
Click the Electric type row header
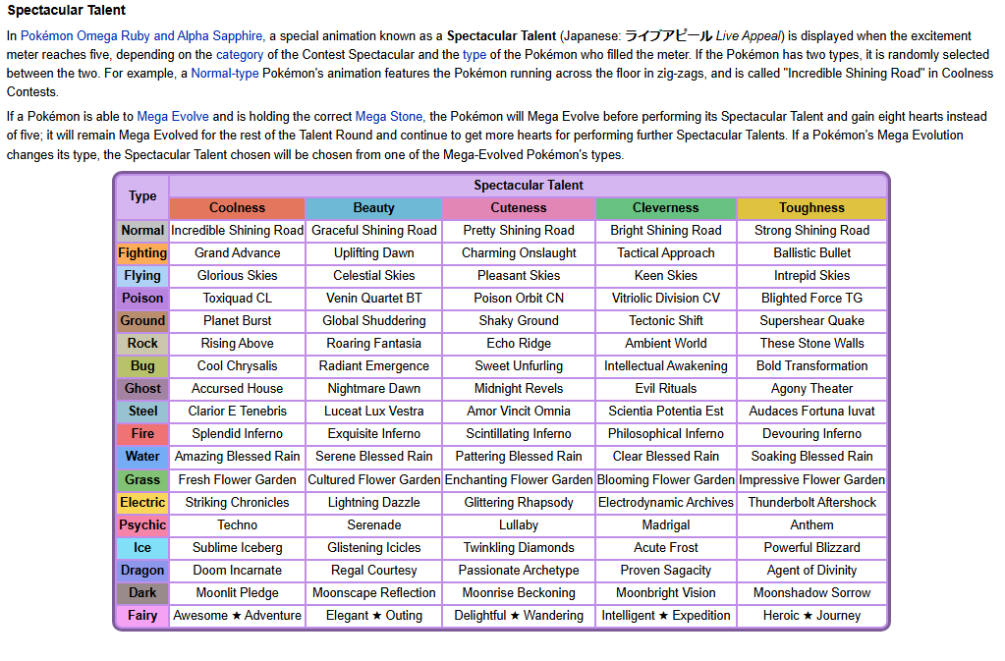coord(142,502)
